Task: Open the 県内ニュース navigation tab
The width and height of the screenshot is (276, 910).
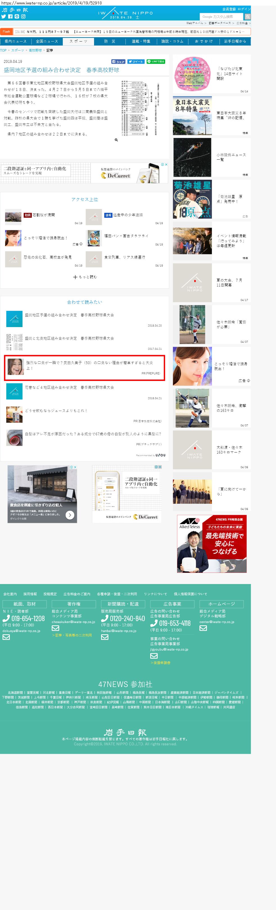Action: click(x=15, y=41)
